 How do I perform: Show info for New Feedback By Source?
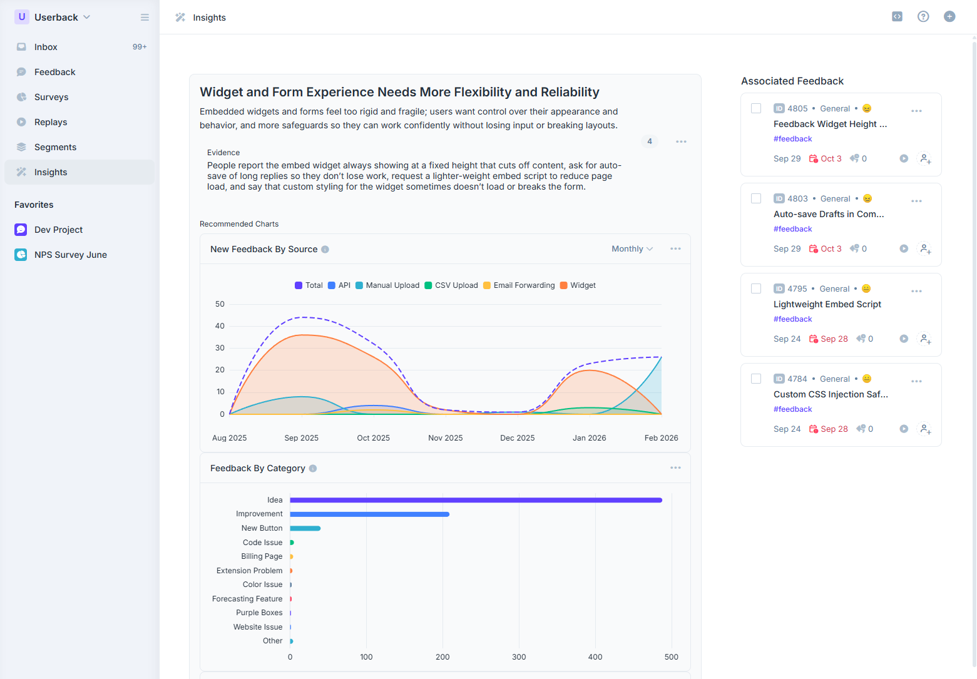point(325,249)
